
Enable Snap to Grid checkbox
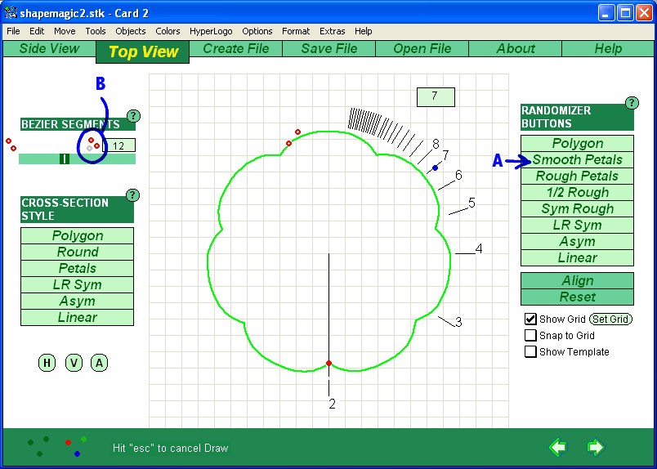click(530, 335)
